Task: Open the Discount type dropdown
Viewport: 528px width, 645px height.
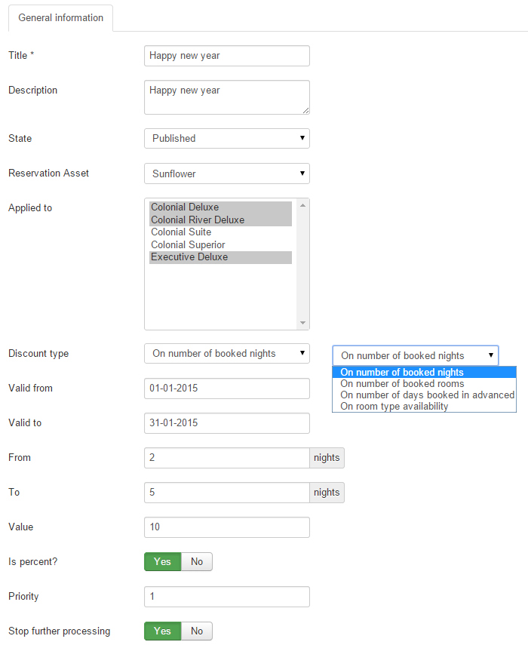Action: coord(226,353)
